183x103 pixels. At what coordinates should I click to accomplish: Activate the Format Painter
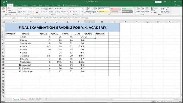(11, 12)
